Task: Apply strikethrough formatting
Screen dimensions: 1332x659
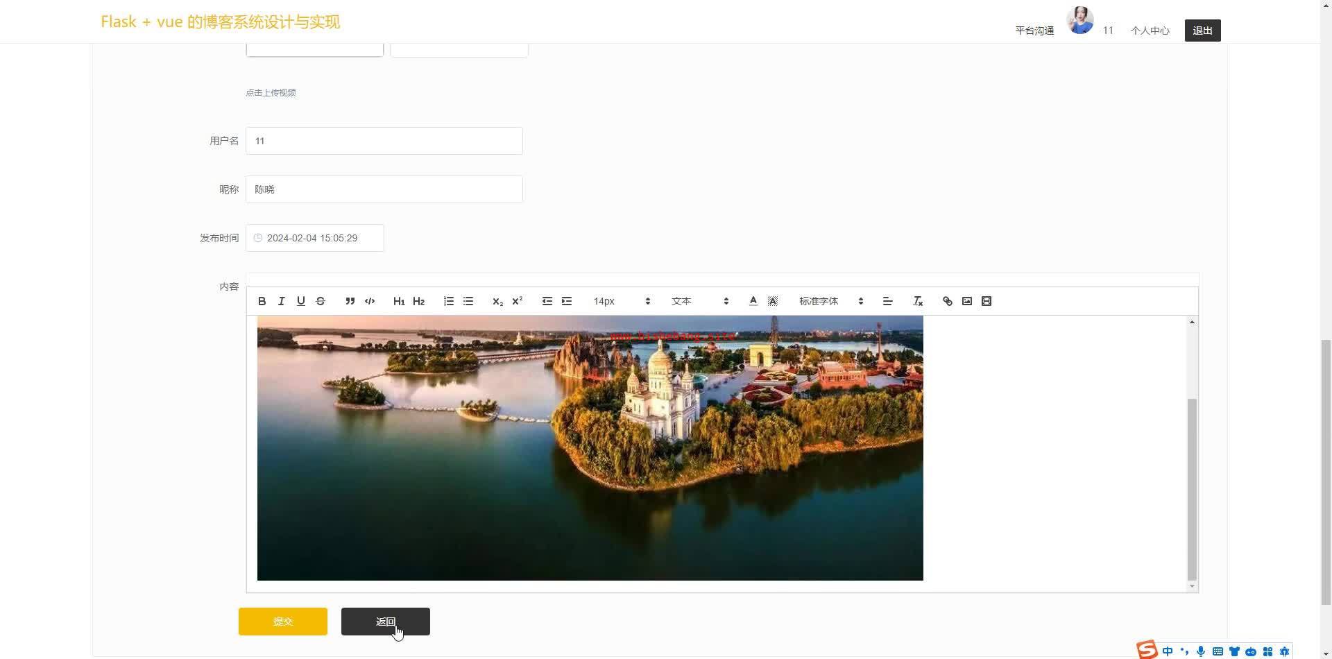Action: [x=321, y=301]
